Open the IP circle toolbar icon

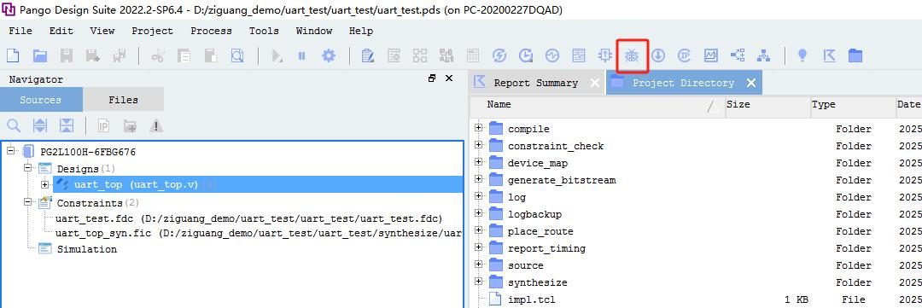pyautogui.click(x=685, y=55)
